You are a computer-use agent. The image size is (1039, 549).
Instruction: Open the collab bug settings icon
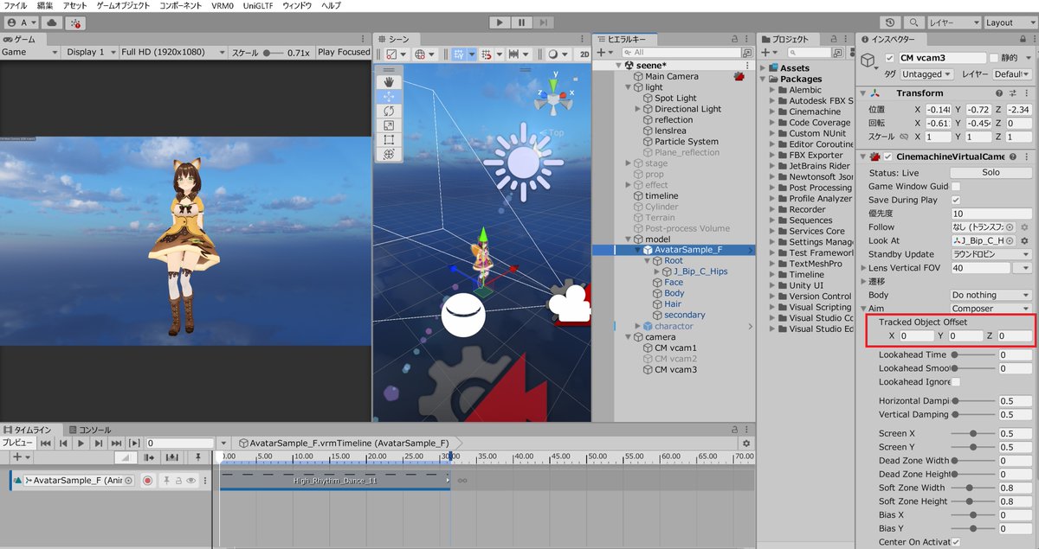point(75,22)
